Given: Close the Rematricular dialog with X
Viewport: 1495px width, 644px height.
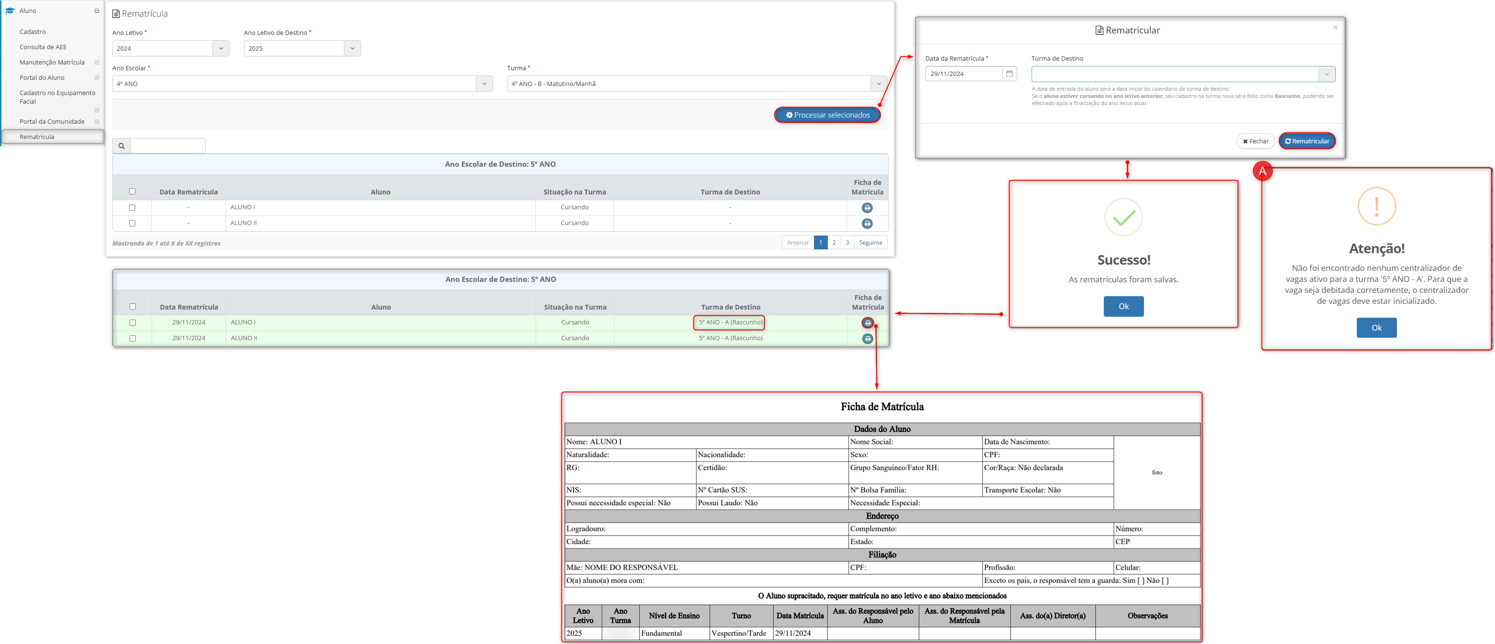Looking at the screenshot, I should coord(1335,27).
